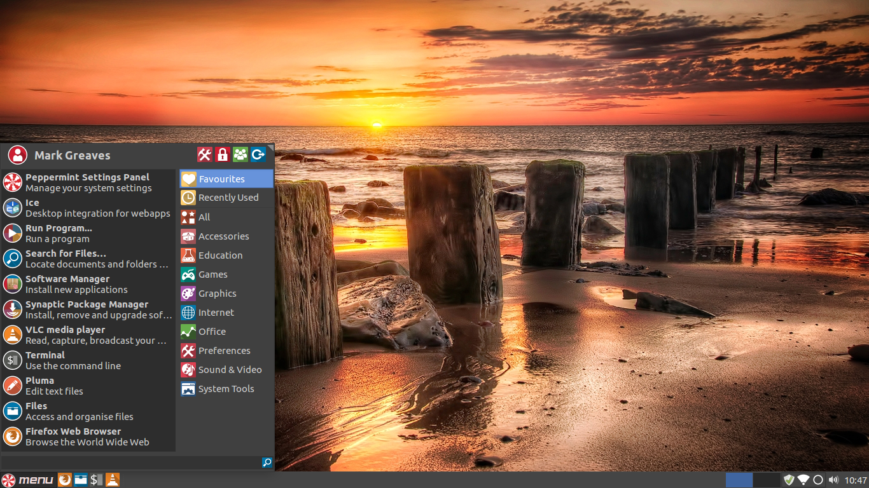This screenshot has width=869, height=488.
Task: Click the Mark Greaves user avatar
Action: pos(18,155)
